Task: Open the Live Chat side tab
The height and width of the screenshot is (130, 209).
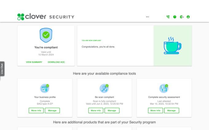Action: coord(2,69)
